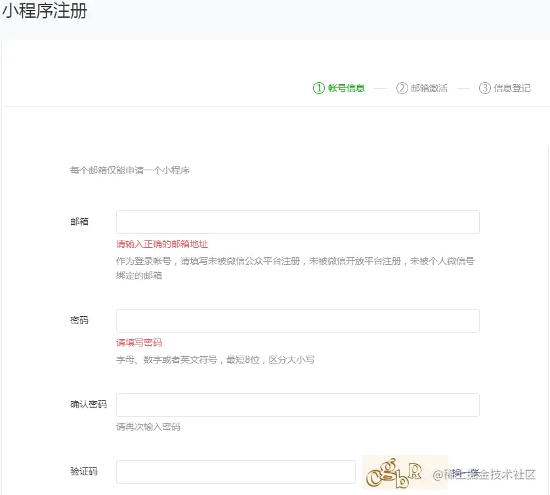Click the error 请填写密码

(x=139, y=342)
